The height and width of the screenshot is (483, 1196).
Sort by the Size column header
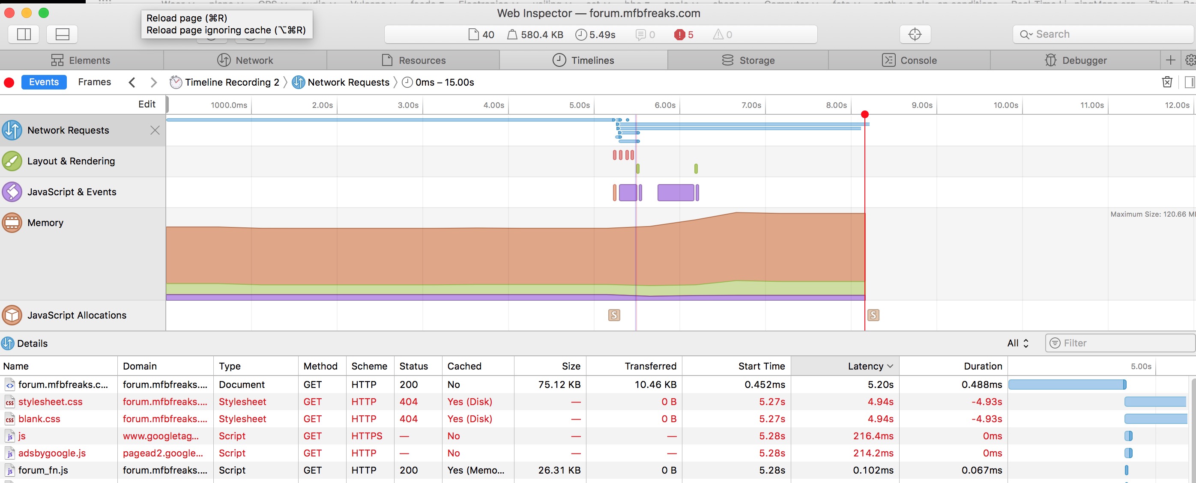coord(550,366)
